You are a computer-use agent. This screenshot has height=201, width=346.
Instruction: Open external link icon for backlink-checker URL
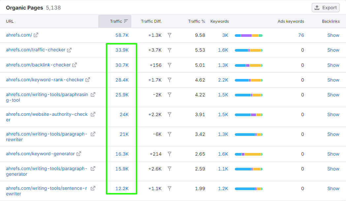tap(75, 65)
